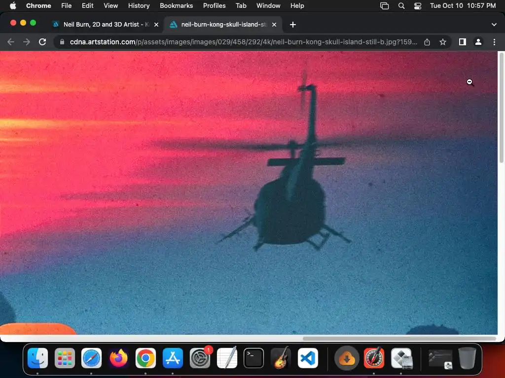Click the helicopter image to zoom out
Image resolution: width=505 pixels, height=378 pixels.
click(x=249, y=193)
